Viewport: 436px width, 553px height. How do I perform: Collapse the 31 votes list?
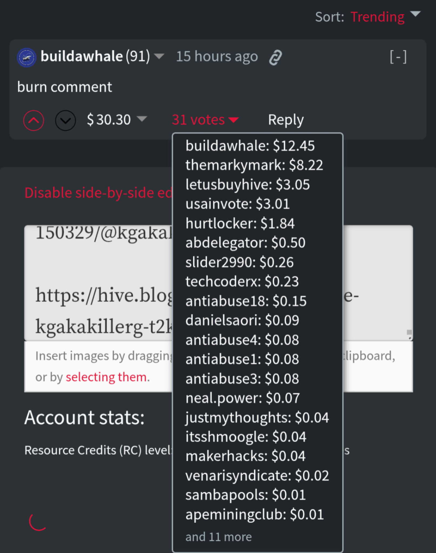pyautogui.click(x=205, y=120)
